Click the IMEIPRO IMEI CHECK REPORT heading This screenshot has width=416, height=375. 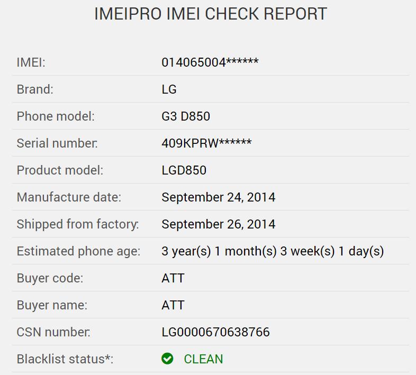(211, 14)
